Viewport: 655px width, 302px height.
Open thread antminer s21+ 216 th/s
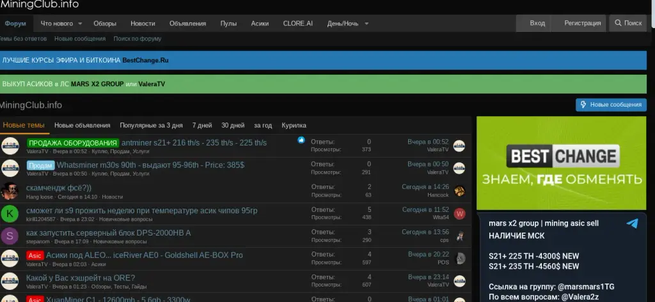[194, 142]
